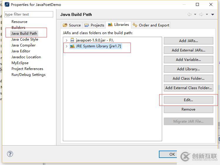Viewport: 220px width, 165px height.
Task: Open the forward history dropdown arrow
Action: pos(207,14)
